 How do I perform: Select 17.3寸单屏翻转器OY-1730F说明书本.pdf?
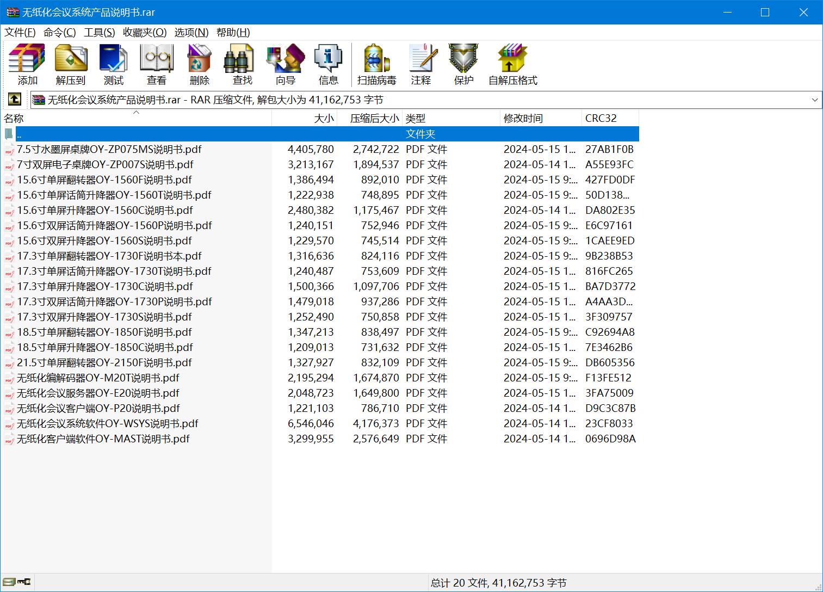[x=320, y=256]
